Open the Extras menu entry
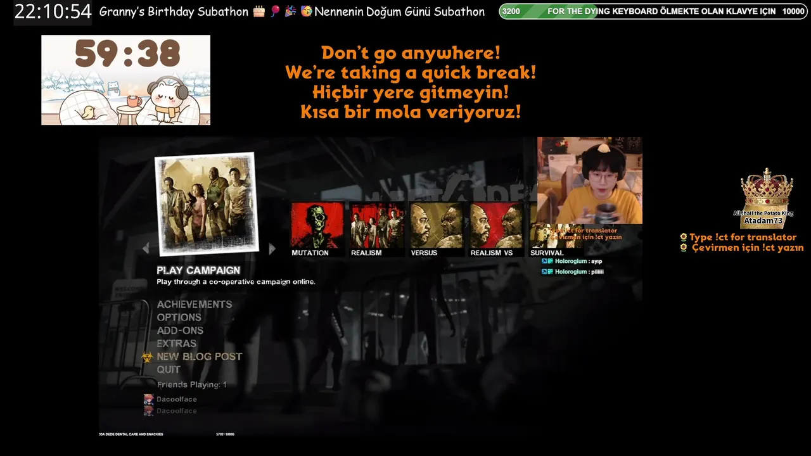 177,343
